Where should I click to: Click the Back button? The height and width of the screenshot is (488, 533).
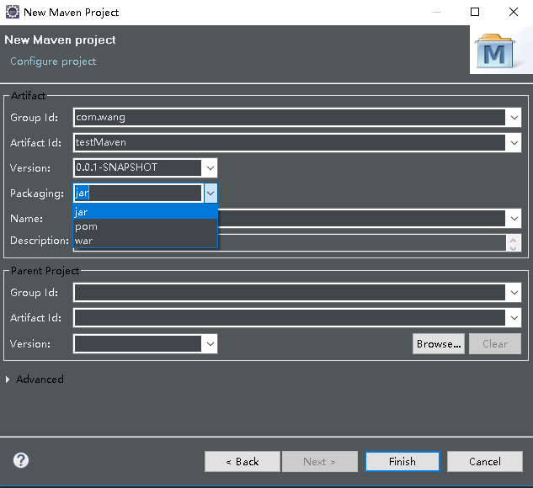tap(243, 462)
